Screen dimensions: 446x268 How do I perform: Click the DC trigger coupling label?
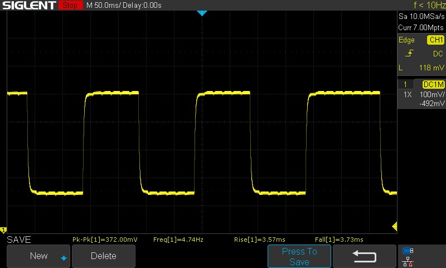438,54
